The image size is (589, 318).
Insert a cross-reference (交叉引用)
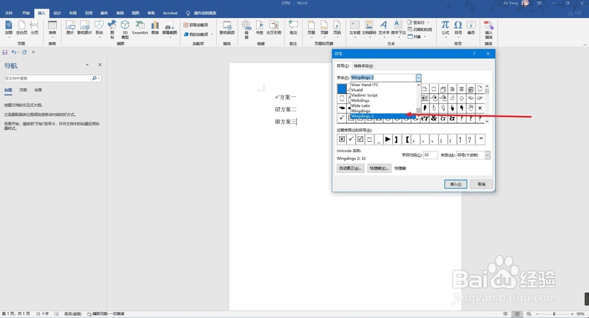point(274,28)
